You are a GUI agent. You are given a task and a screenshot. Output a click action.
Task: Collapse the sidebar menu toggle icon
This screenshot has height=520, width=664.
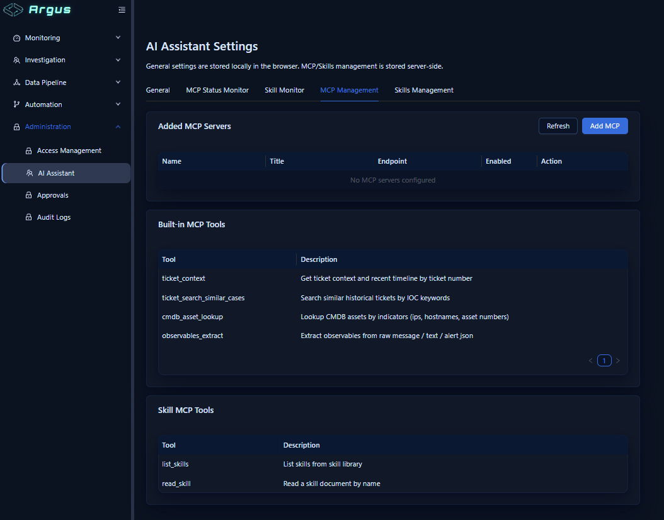[x=122, y=9]
